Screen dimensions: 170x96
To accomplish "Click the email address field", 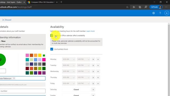I will coord(23,85).
